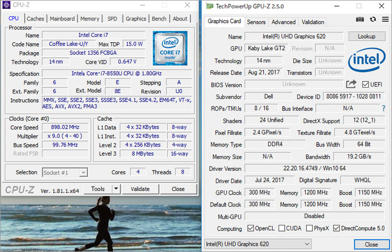The image size is (392, 252).
Task: Click the Package value Socket 1356 FCBGA
Action: coord(93,53)
